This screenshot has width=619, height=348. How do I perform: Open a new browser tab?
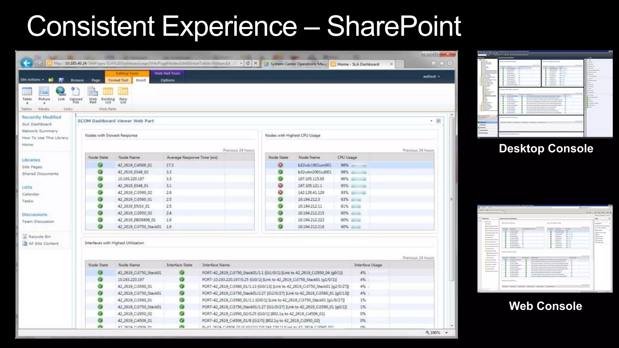click(400, 64)
